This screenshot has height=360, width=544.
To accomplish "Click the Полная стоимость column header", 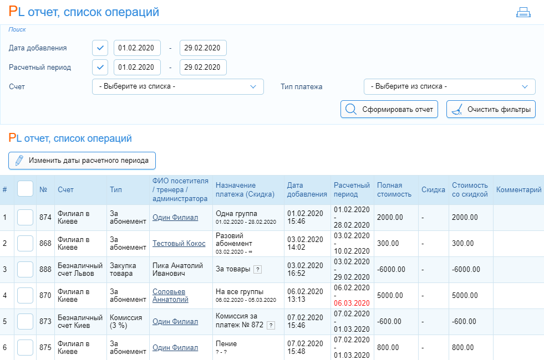I will tap(394, 189).
